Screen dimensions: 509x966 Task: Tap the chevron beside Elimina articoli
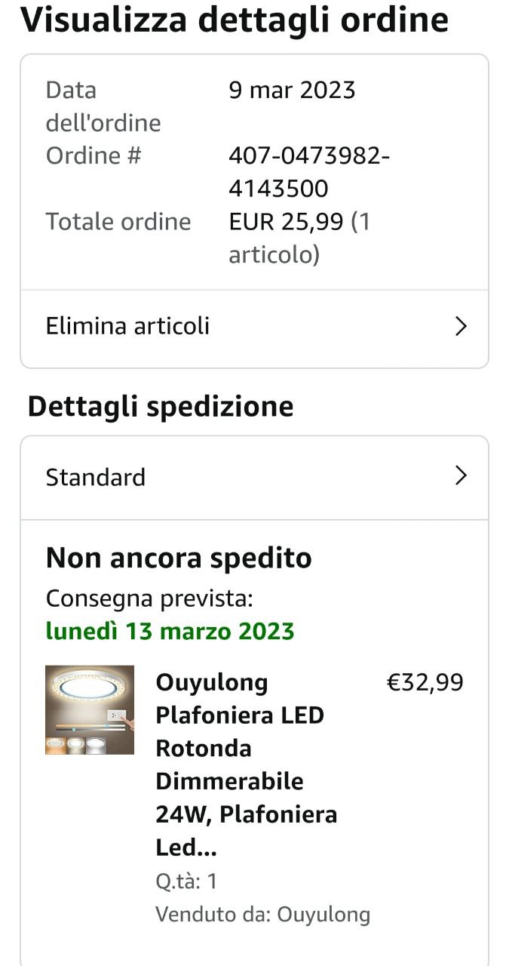461,326
